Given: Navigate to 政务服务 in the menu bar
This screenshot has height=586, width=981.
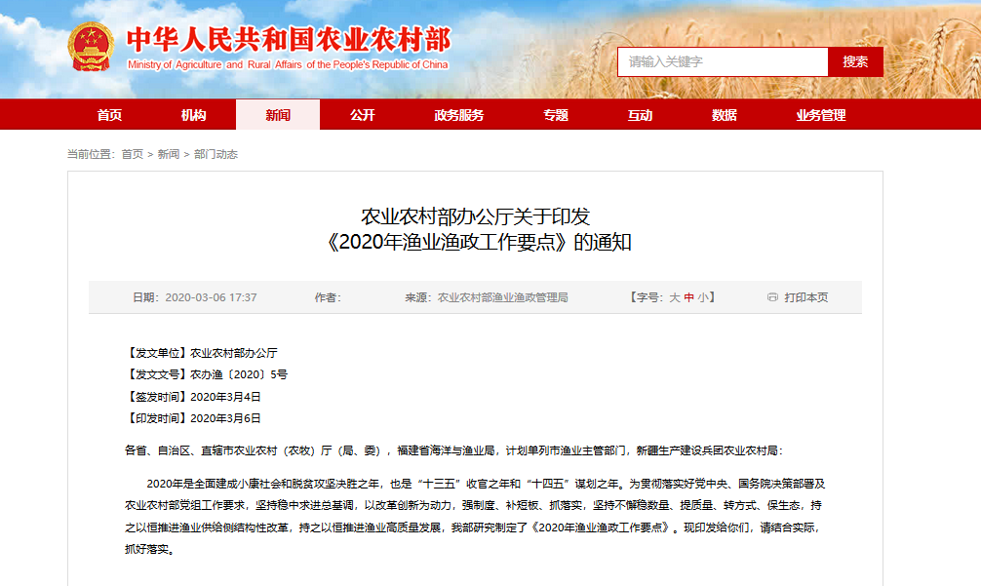Looking at the screenshot, I should 458,115.
